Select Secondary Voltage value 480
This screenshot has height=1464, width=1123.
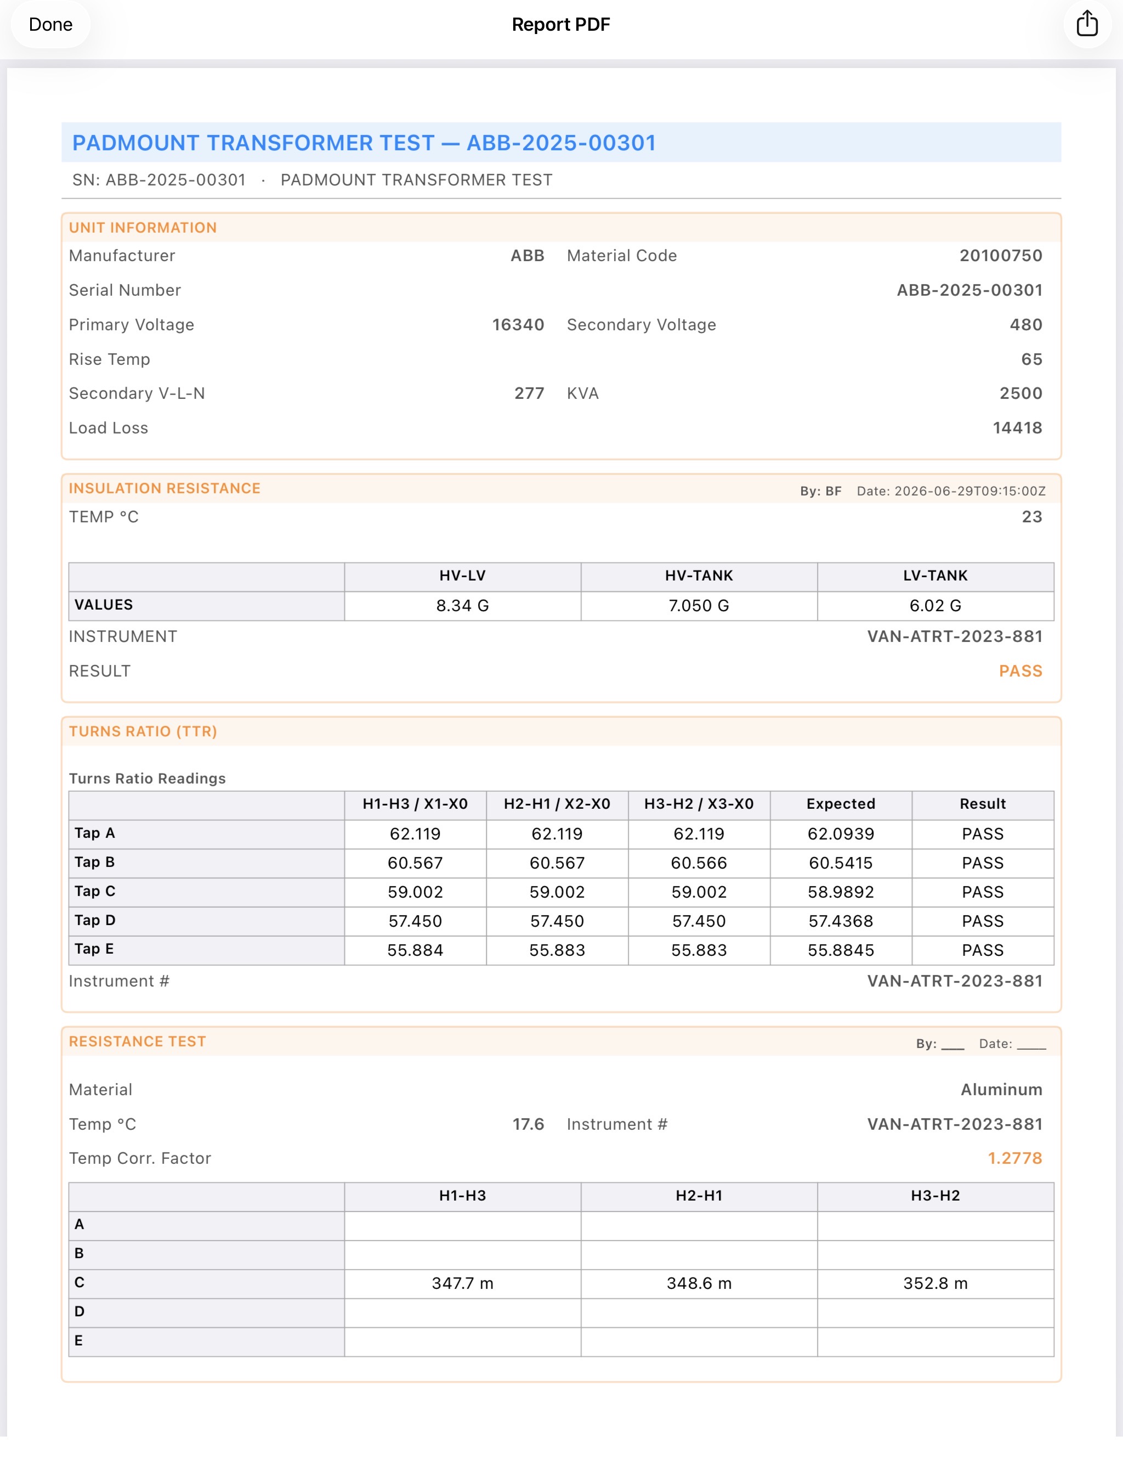1026,324
